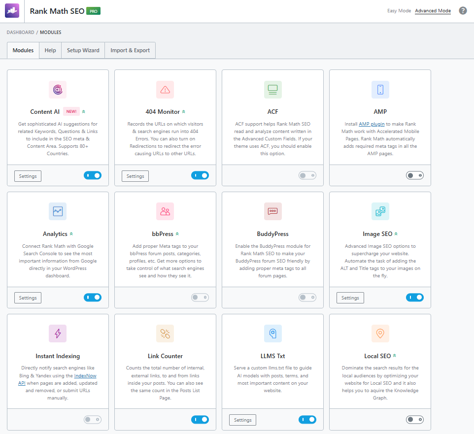This screenshot has width=474, height=434.
Task: Click the AMP card title
Action: 380,112
